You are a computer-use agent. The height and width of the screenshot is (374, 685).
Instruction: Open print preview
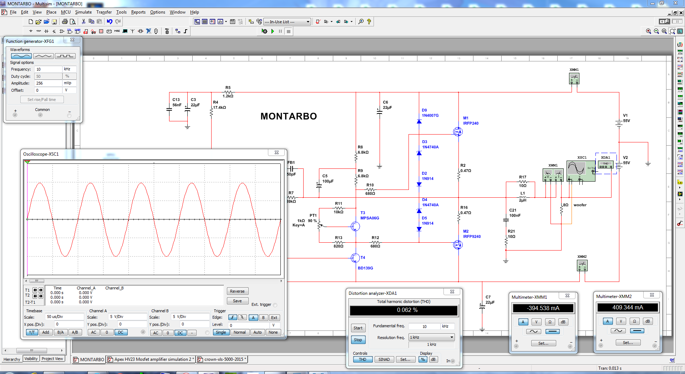(x=72, y=22)
